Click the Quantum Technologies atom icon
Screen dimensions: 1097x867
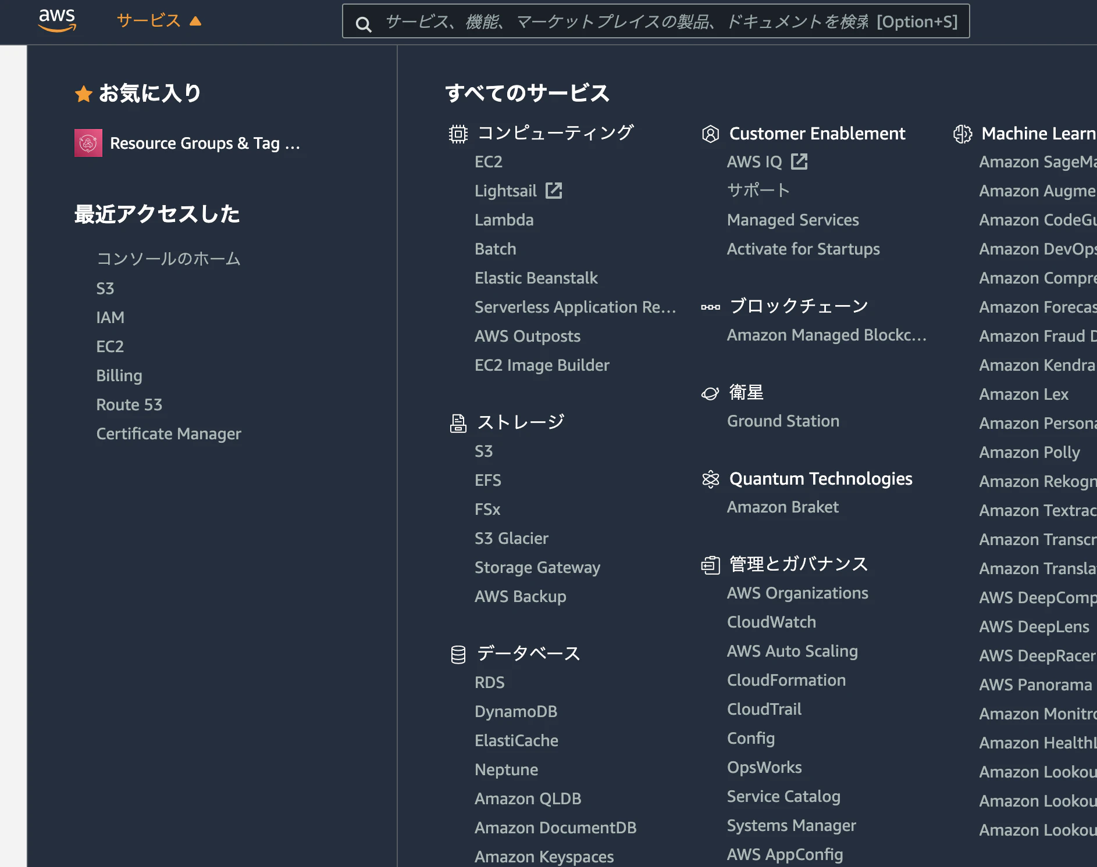click(711, 479)
